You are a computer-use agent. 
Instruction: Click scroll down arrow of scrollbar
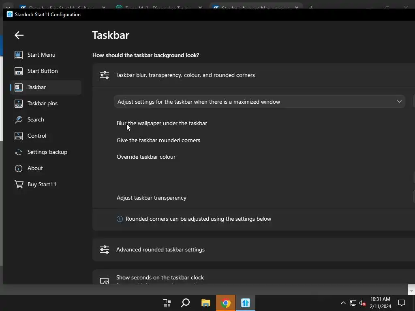(x=411, y=291)
